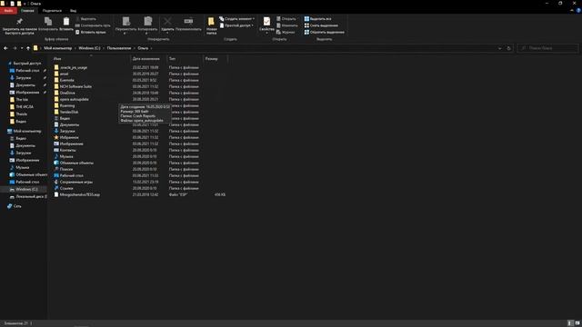582x327 pixels.
Task: Open the Простой доступ (Easy access) dropdown
Action: tap(236, 25)
